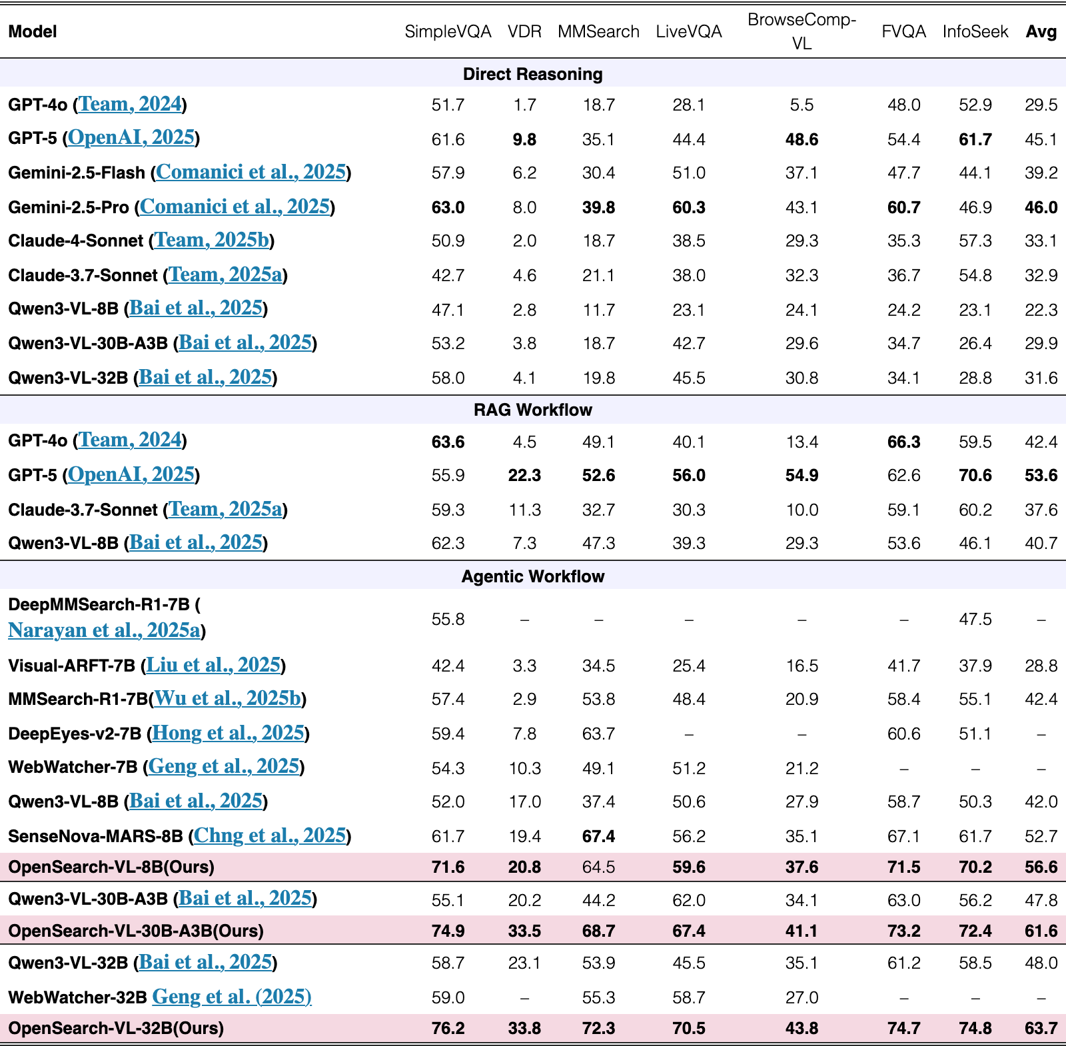
Task: Click the "9.8" VDR score for GPT-5
Action: coord(525,139)
